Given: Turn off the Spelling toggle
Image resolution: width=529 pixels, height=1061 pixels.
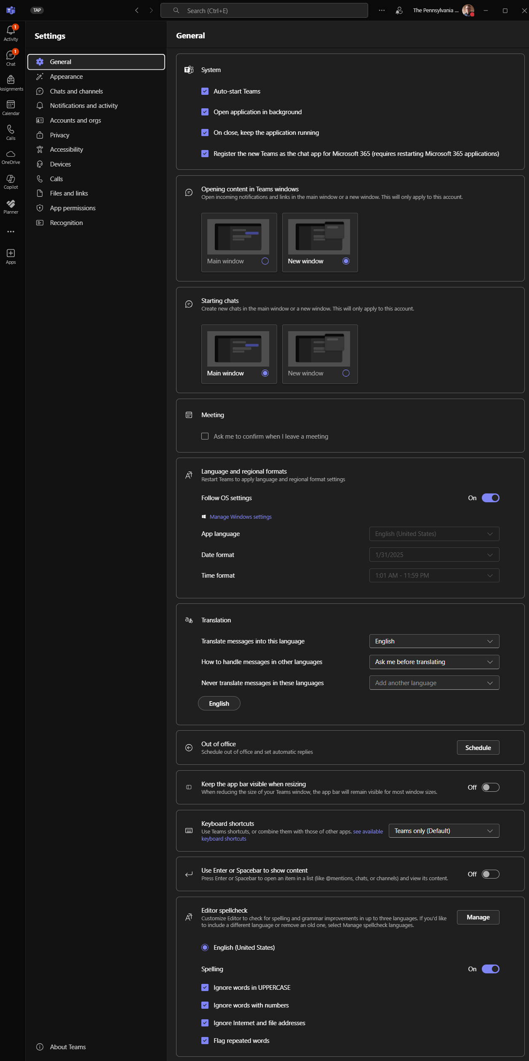Looking at the screenshot, I should click(x=491, y=969).
